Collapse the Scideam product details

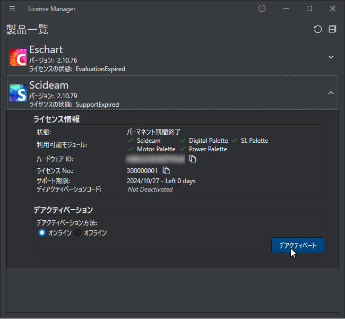point(331,93)
